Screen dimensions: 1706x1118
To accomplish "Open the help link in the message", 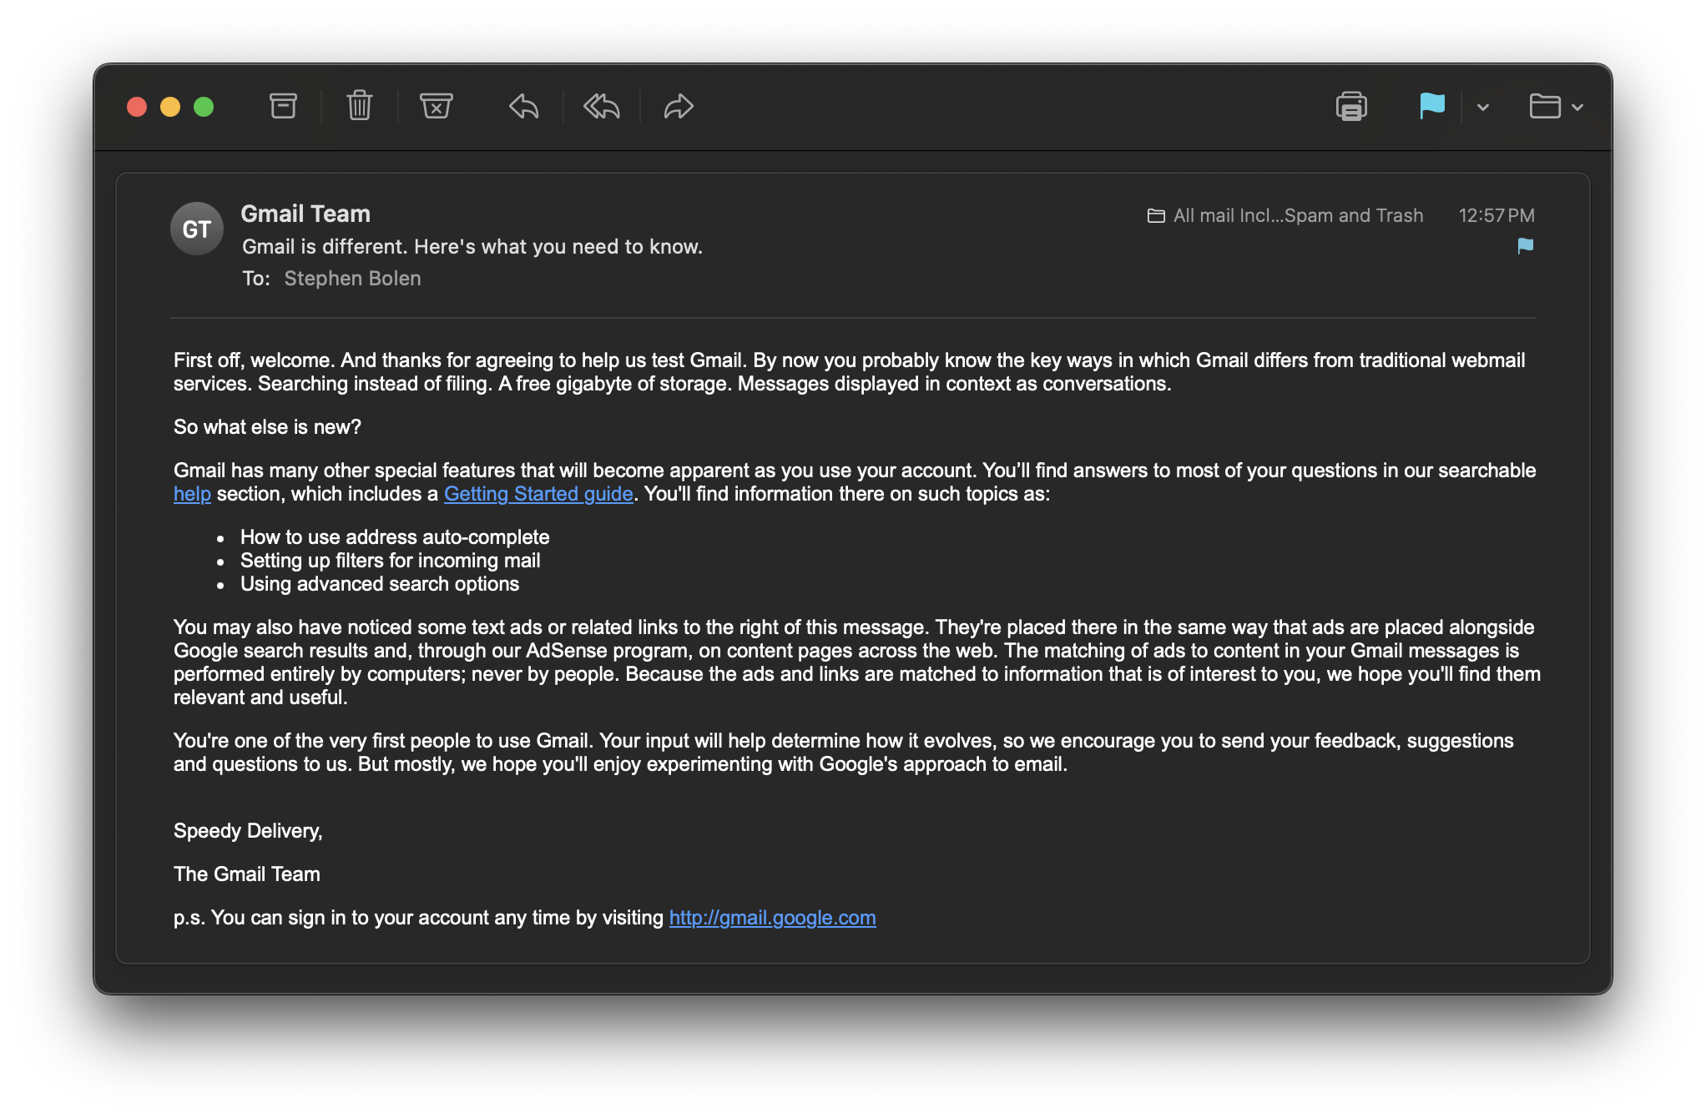I will click(192, 494).
